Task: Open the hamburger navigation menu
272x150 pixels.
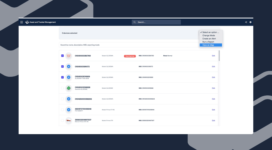Action: click(x=21, y=22)
